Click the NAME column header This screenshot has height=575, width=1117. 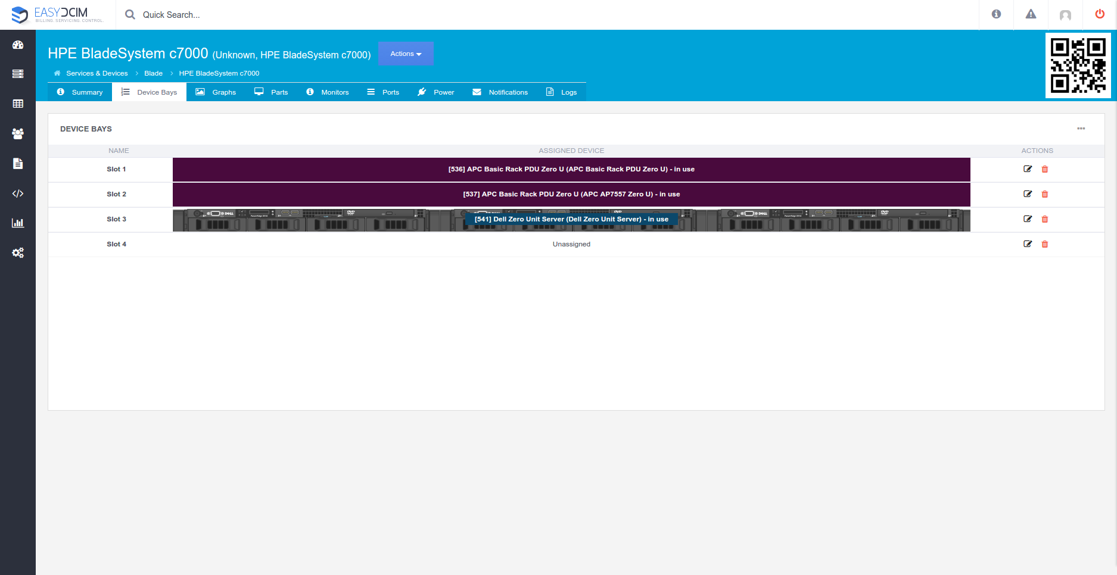pos(119,151)
